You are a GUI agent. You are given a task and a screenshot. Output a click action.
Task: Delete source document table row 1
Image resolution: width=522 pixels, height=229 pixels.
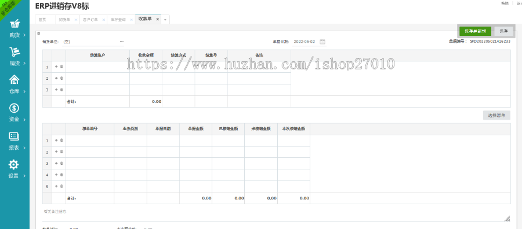point(61,141)
